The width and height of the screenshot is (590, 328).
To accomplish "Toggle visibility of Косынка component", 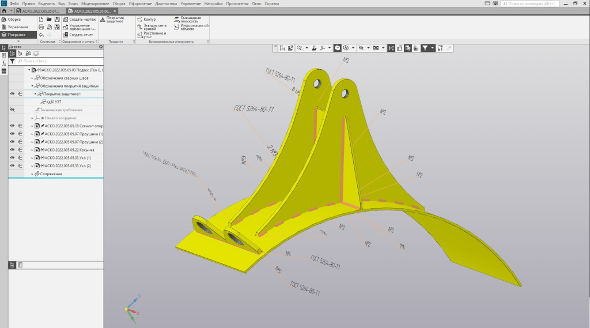I will (13, 150).
